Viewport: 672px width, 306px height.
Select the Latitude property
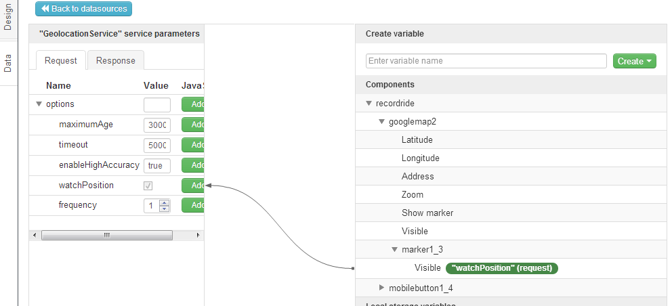417,140
